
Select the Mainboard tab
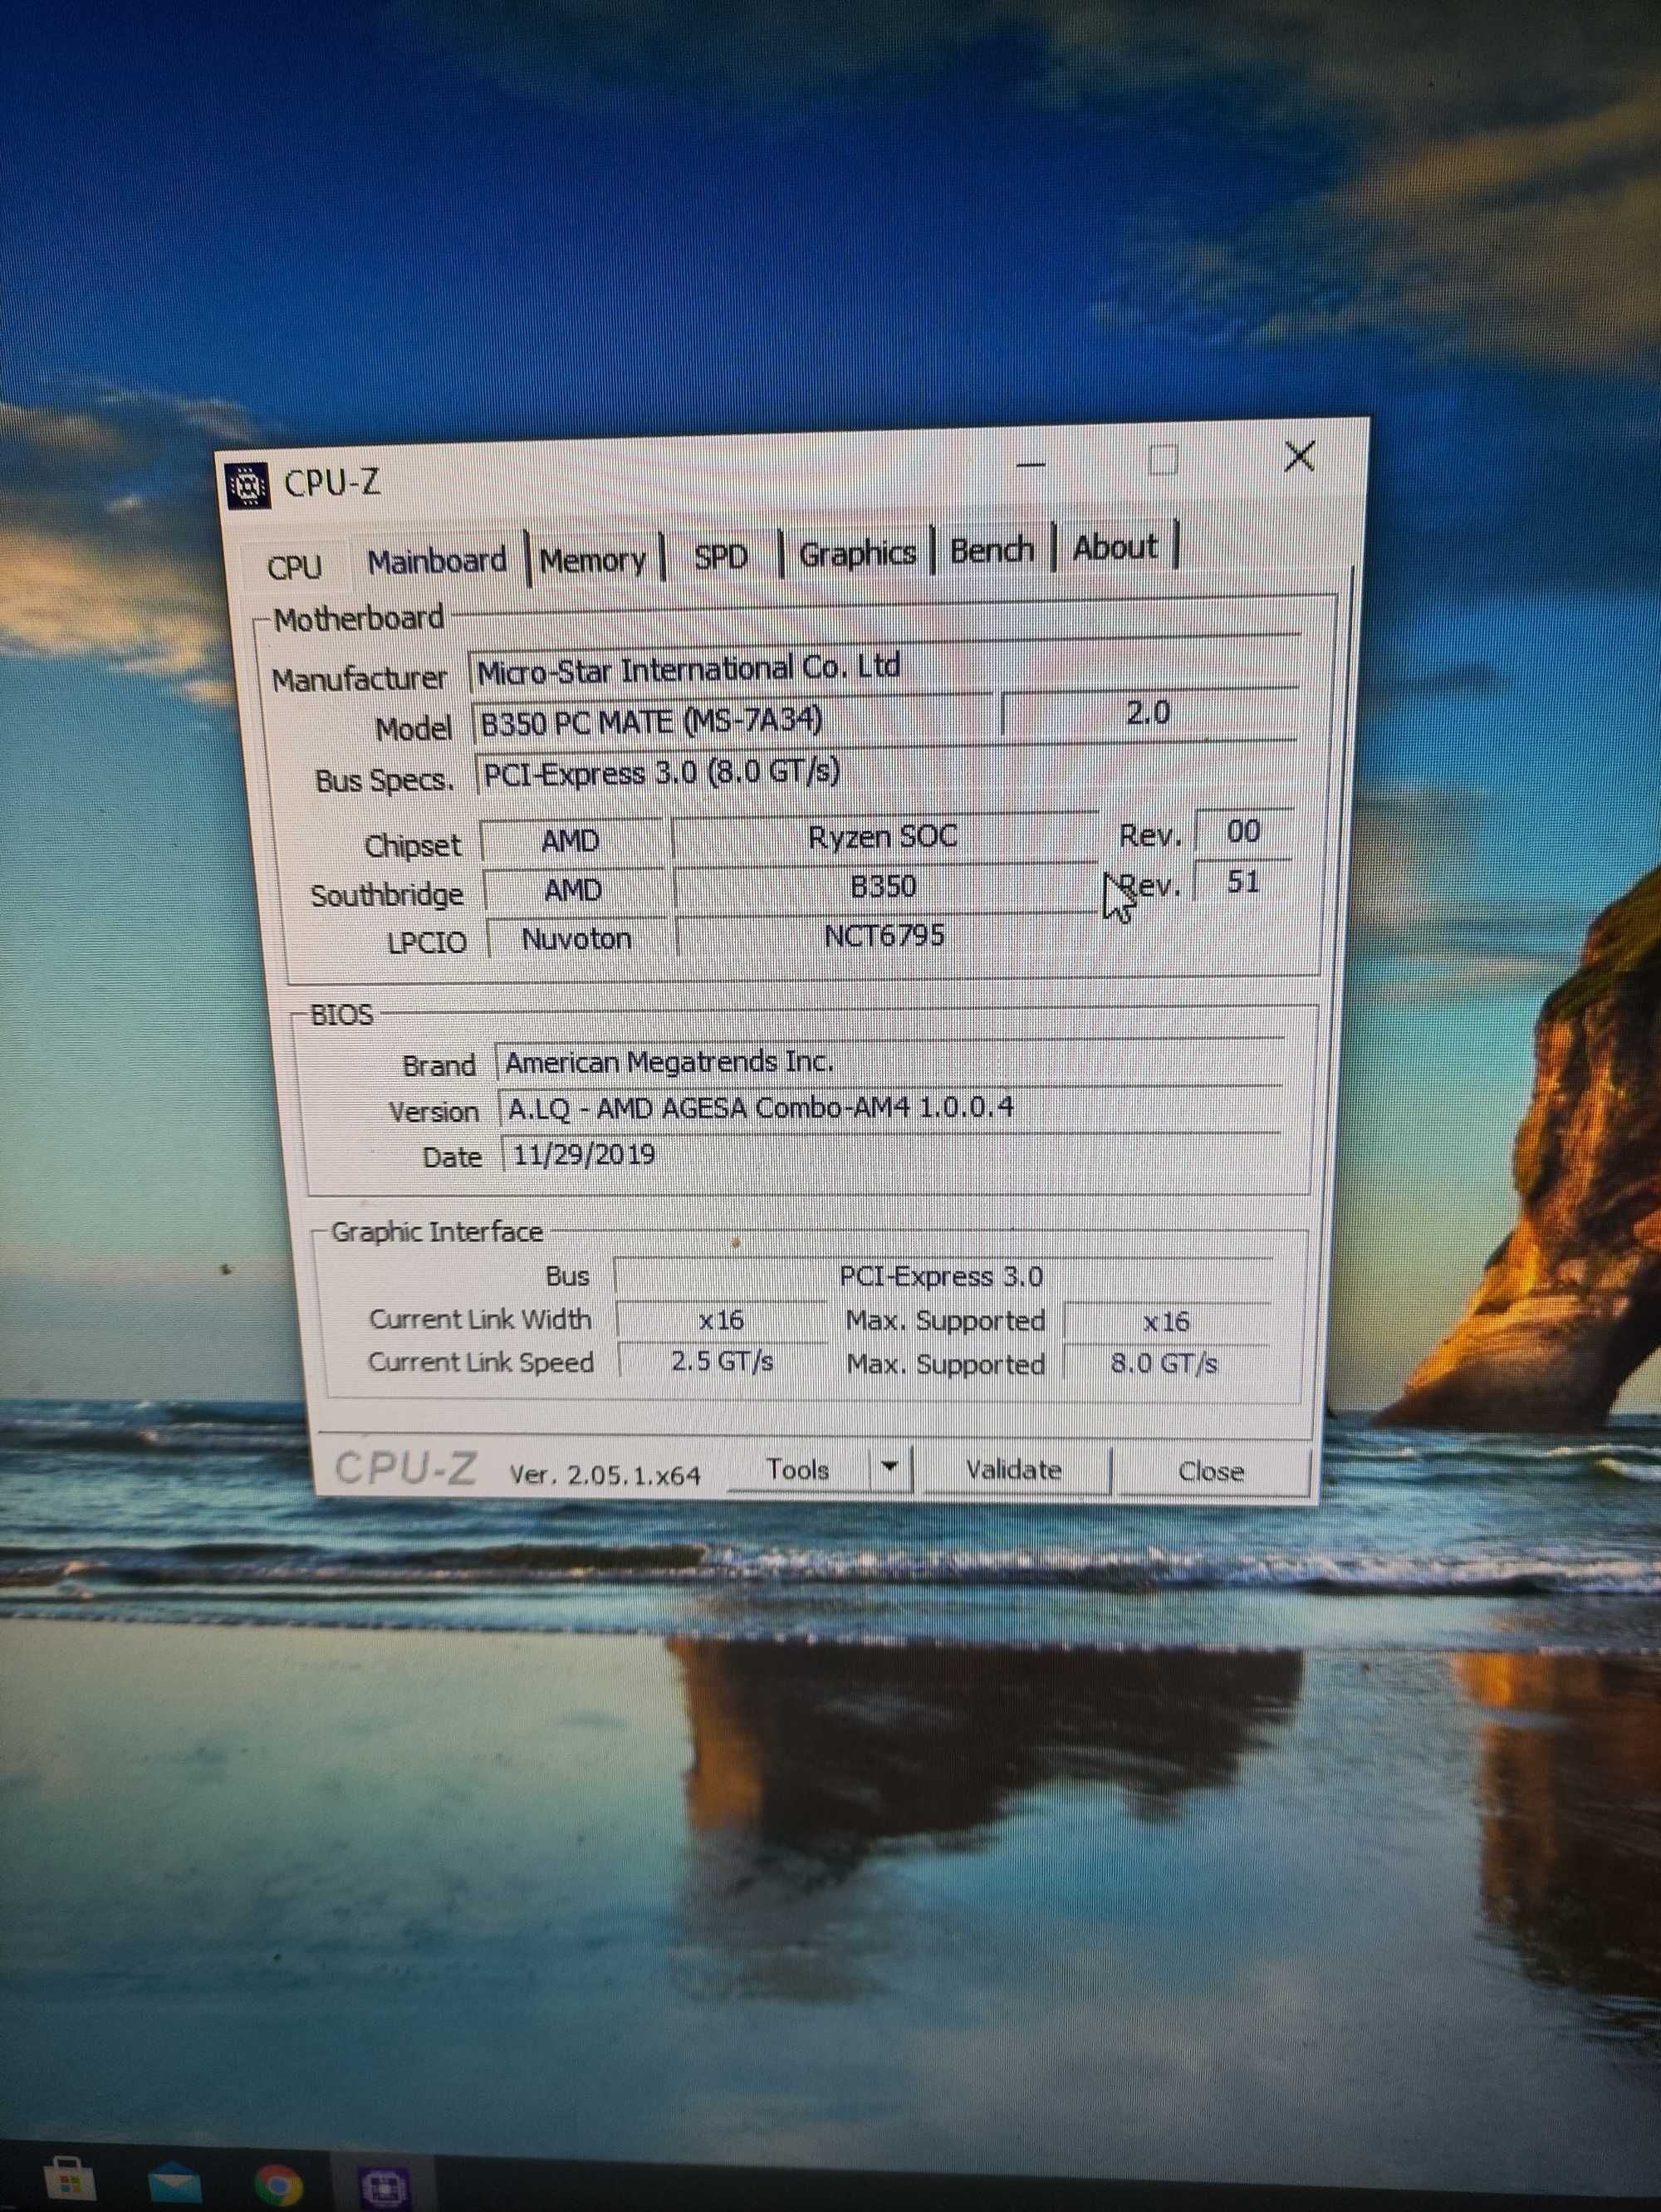(437, 561)
